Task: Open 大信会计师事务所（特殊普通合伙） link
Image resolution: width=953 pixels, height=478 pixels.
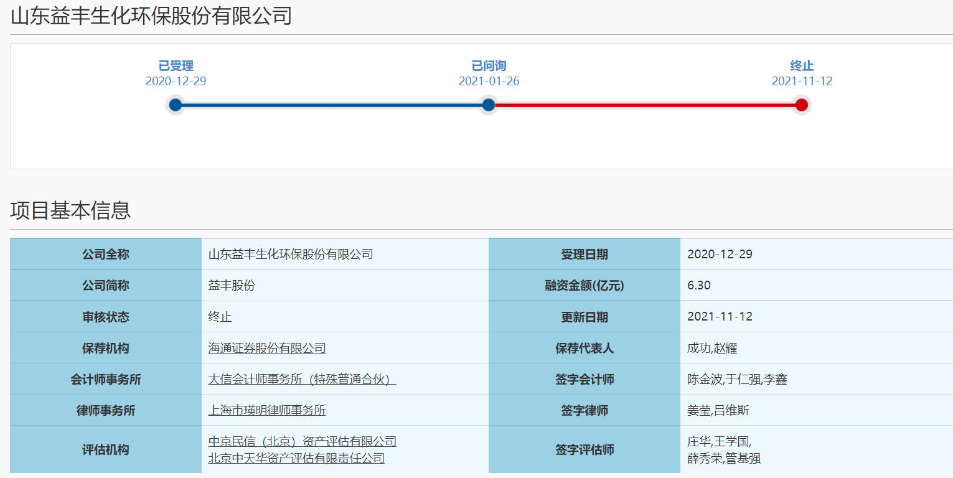Action: coord(302,379)
